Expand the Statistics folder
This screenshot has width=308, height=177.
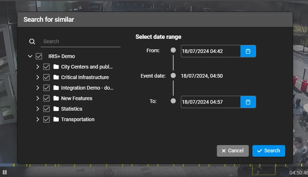tap(37, 109)
